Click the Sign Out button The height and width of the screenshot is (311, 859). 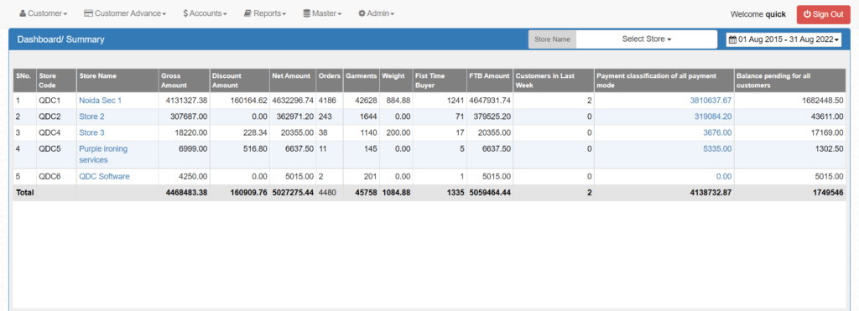click(824, 14)
